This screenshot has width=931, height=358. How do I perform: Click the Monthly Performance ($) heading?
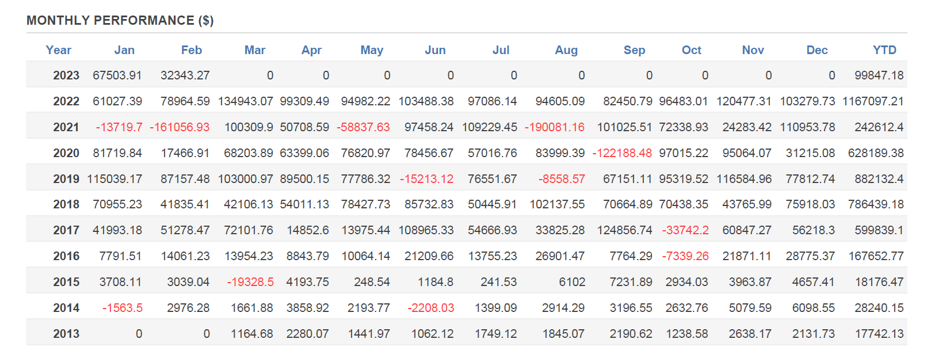[x=120, y=21]
